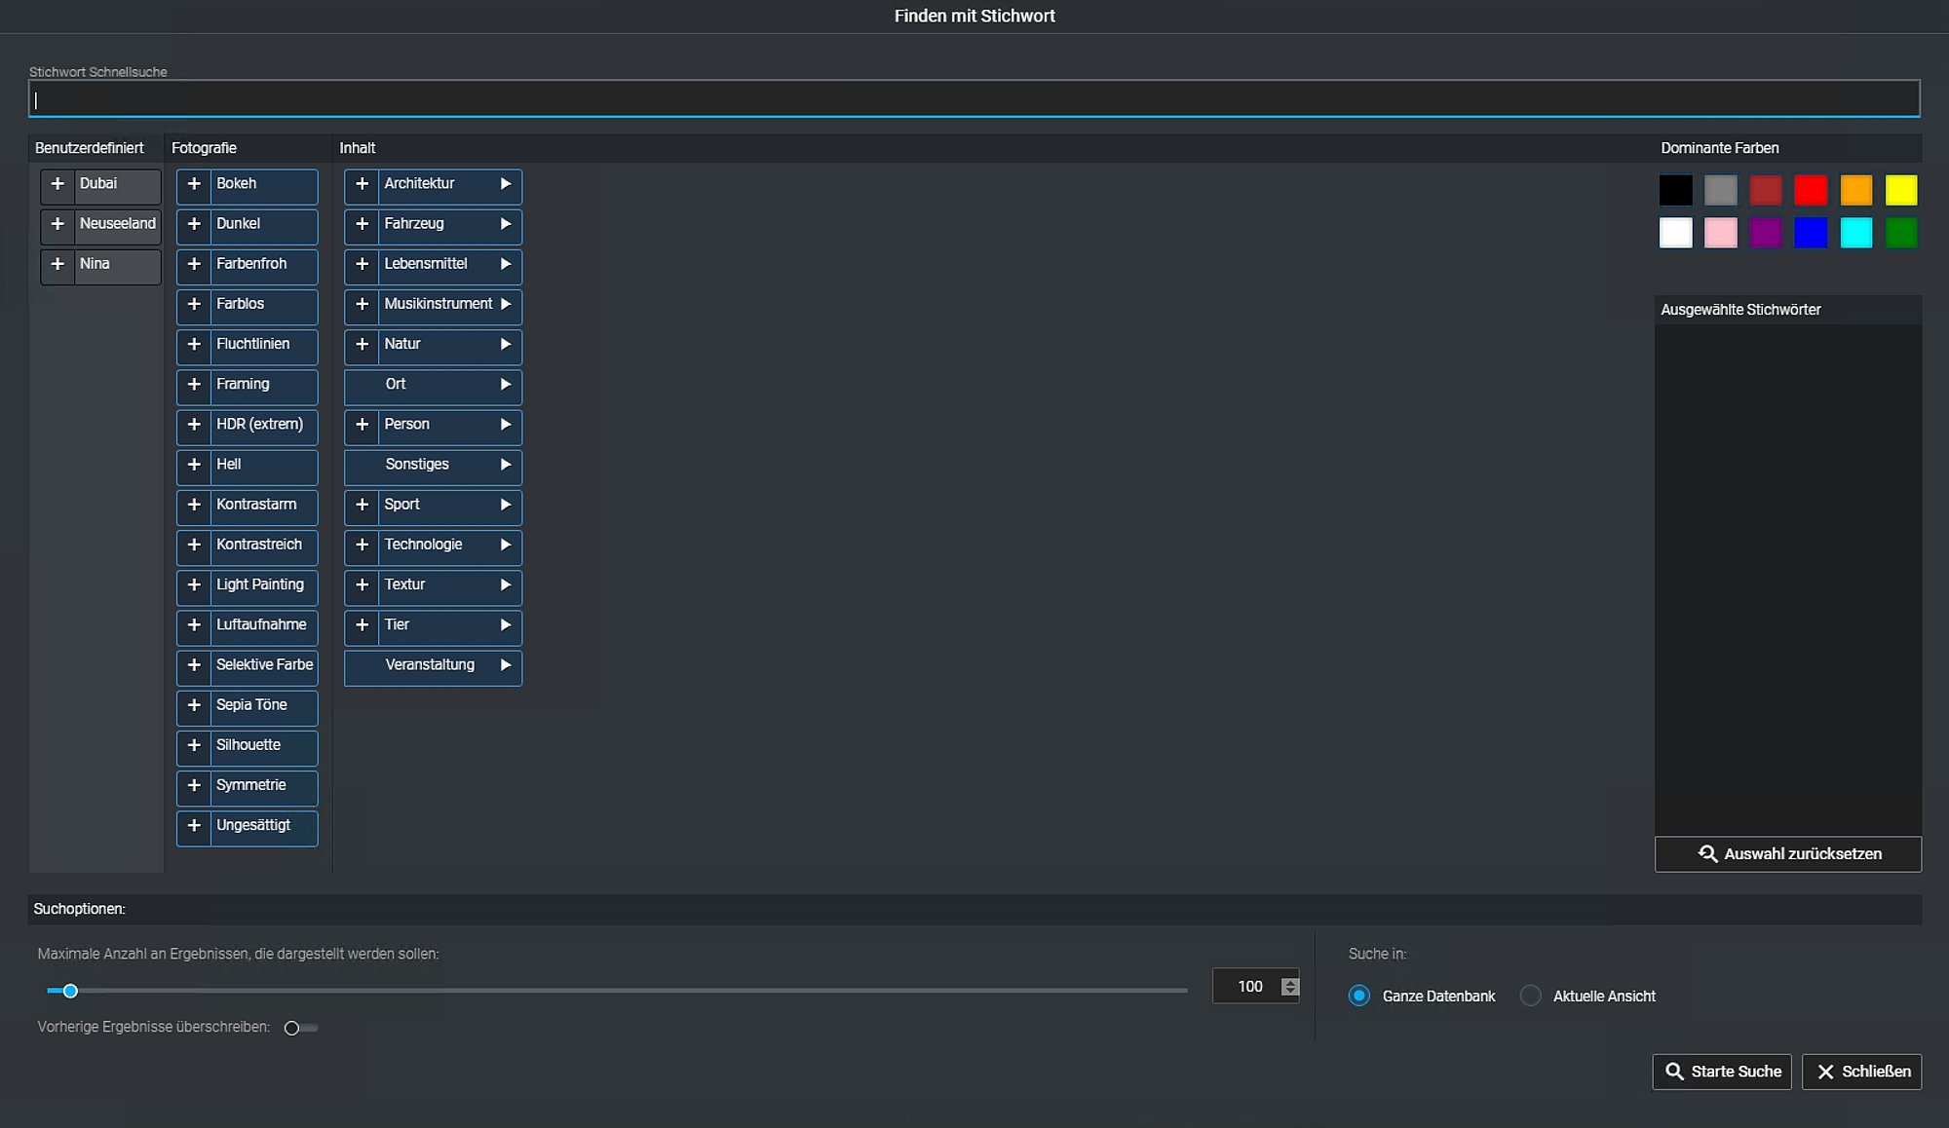Add Luftaufnahme via plus icon

point(194,625)
